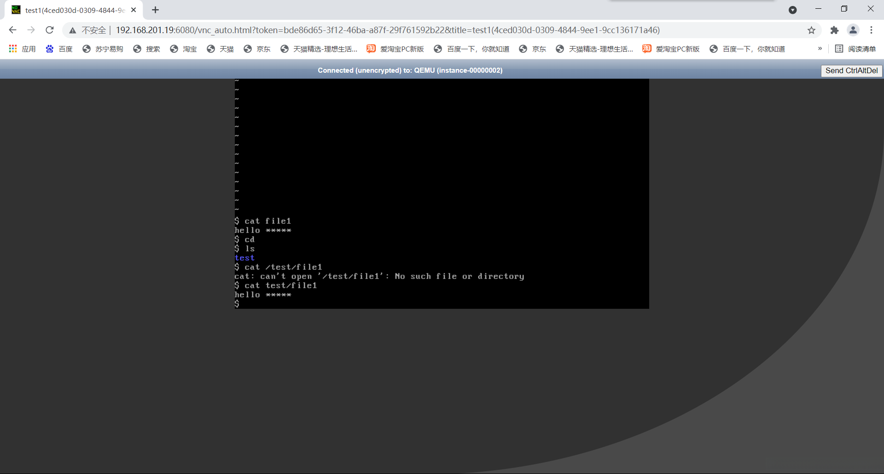Screen dimensions: 884x474
Task: Open the extensions puzzle icon
Action: click(834, 30)
